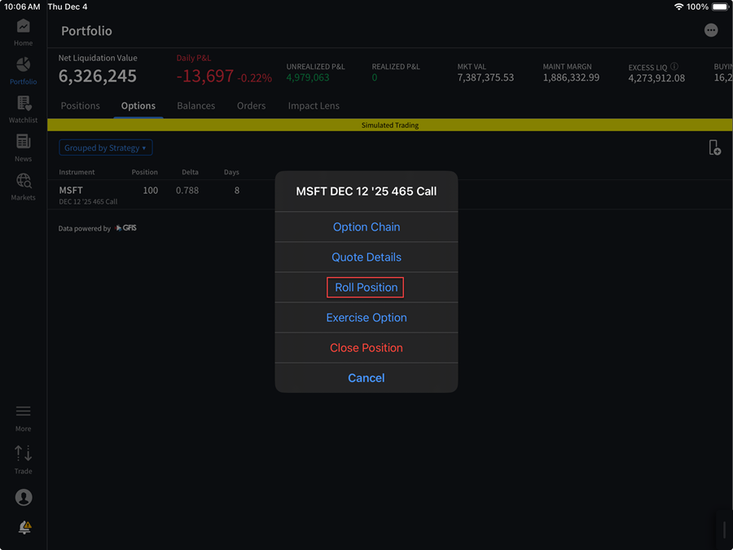Select Option Chain in the popup
The width and height of the screenshot is (733, 550).
(366, 227)
